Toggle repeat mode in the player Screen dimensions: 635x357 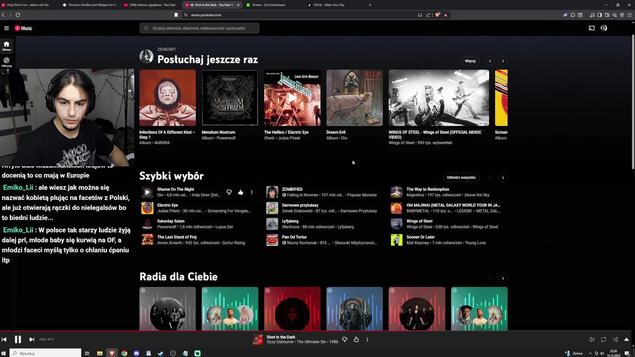(x=603, y=340)
